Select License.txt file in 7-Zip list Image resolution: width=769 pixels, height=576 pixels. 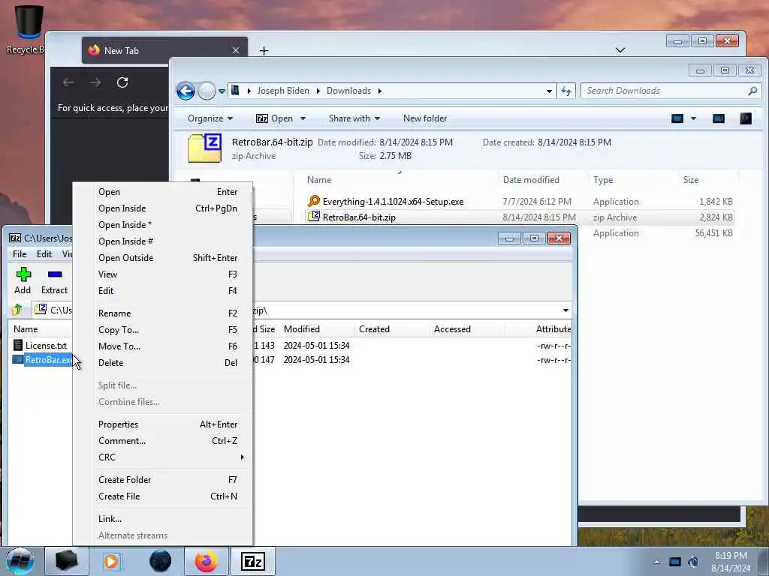(40, 345)
